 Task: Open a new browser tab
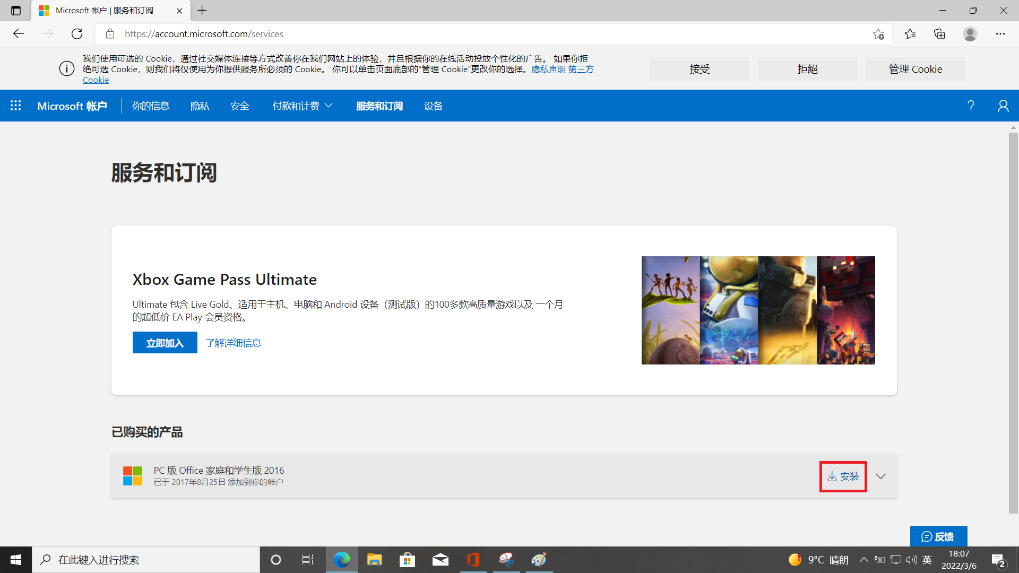[x=202, y=11]
